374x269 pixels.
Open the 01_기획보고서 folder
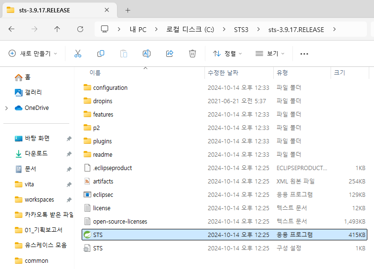pyautogui.click(x=38, y=230)
